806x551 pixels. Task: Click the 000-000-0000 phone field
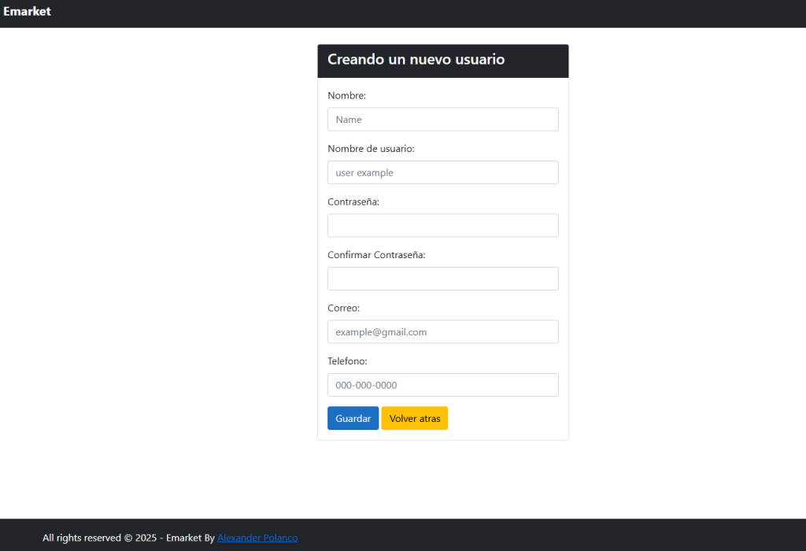coord(442,385)
